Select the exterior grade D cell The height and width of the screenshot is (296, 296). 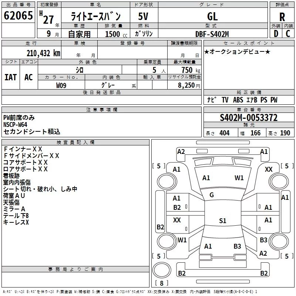pos(276,34)
